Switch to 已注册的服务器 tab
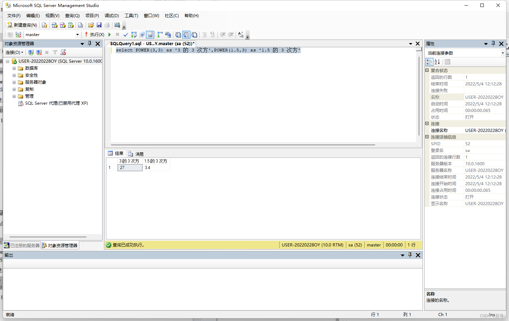Screen dimensions: 509x321 tap(22, 245)
